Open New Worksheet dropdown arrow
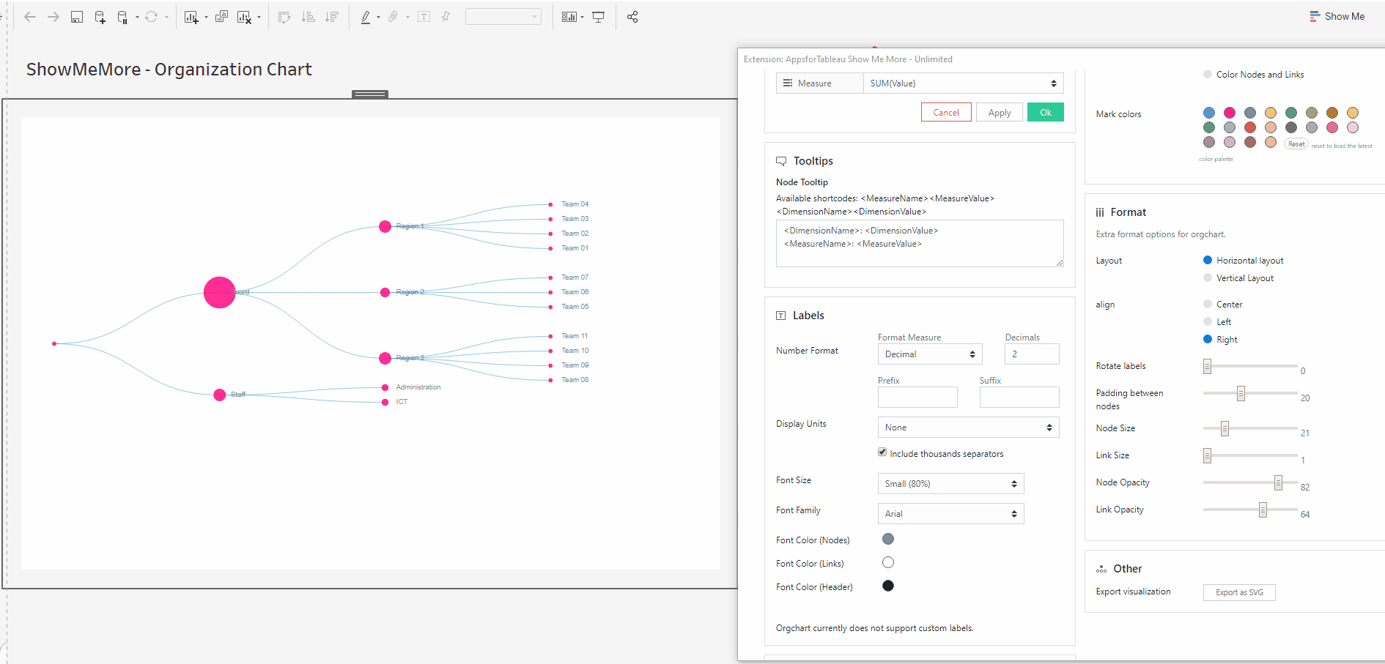The width and height of the screenshot is (1385, 664). pos(206,17)
